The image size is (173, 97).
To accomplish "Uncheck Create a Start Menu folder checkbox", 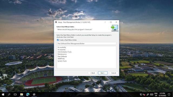I will click(x=58, y=40).
